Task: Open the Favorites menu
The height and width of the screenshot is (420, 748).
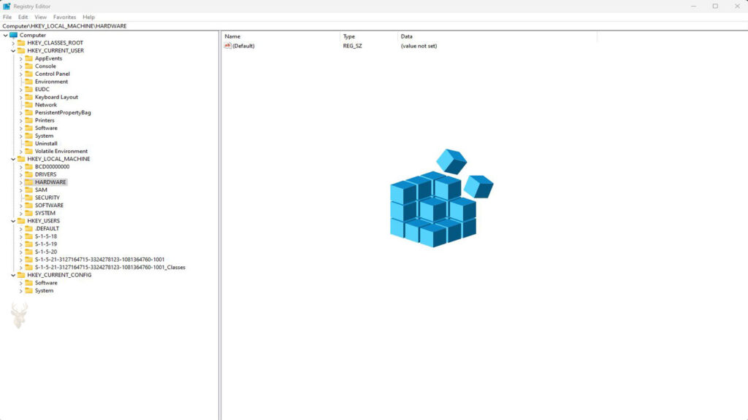Action: tap(64, 17)
